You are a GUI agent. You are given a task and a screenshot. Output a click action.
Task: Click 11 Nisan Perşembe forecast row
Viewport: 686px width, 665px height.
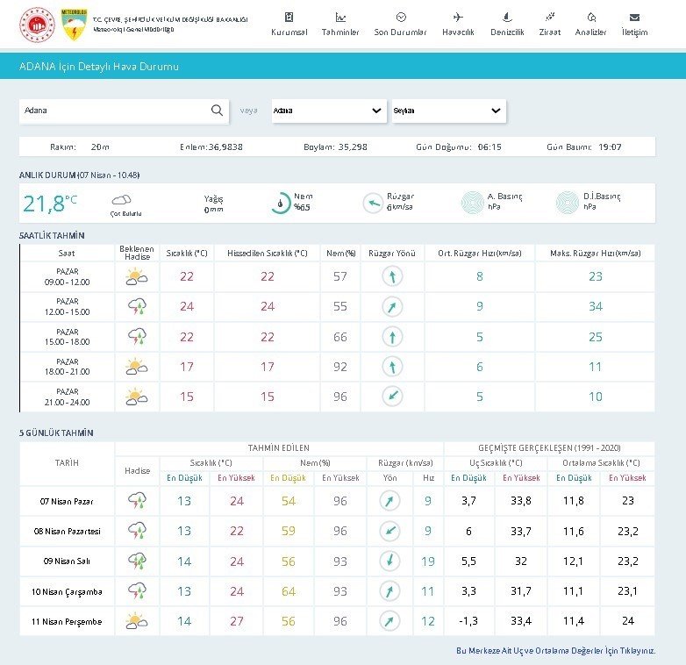[x=67, y=621]
